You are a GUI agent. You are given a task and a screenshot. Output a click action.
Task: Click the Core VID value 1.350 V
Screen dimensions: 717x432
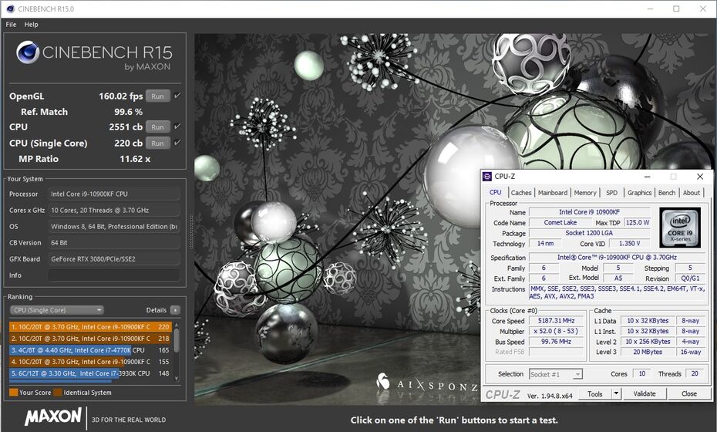pos(629,244)
